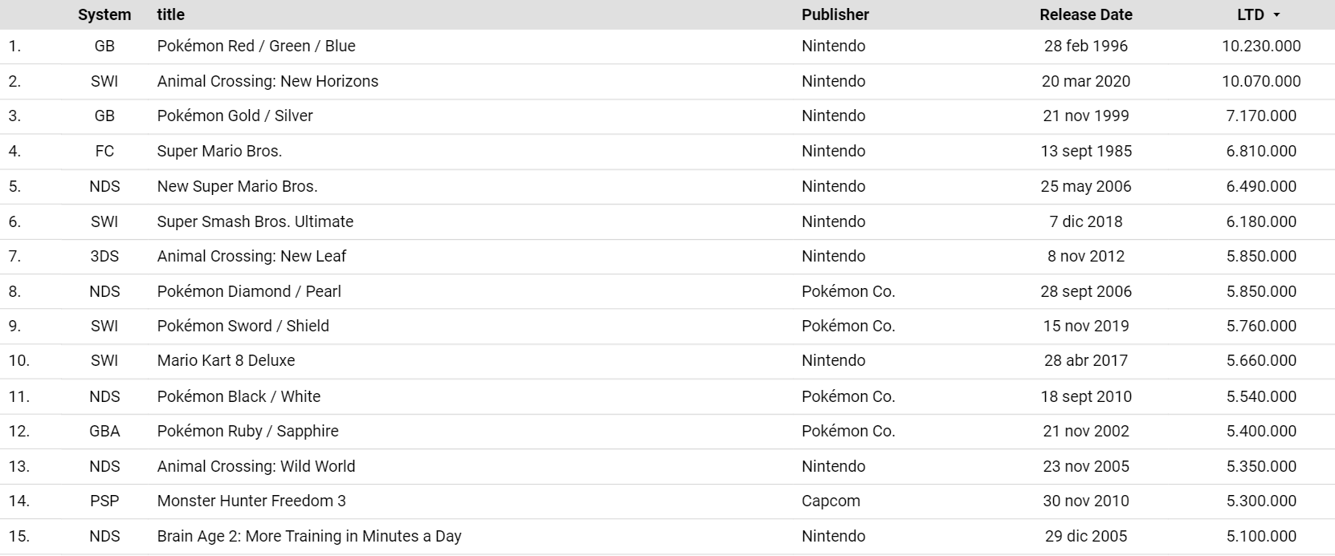Click LTD value 5.350.000

(1261, 466)
